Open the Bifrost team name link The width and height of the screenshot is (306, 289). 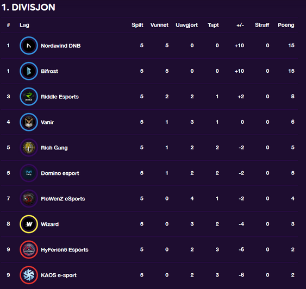pos(49,71)
